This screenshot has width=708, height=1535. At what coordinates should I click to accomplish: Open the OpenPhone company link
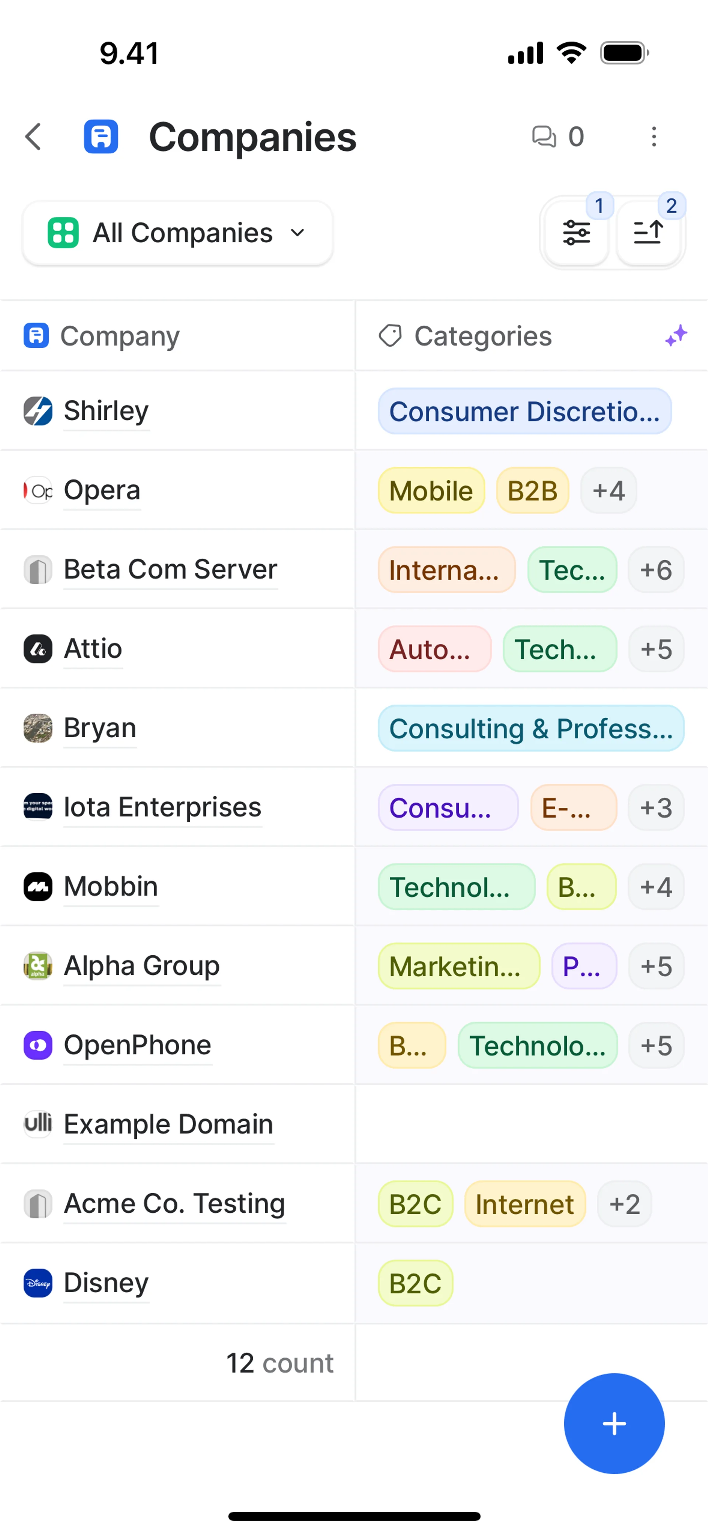coord(137,1045)
